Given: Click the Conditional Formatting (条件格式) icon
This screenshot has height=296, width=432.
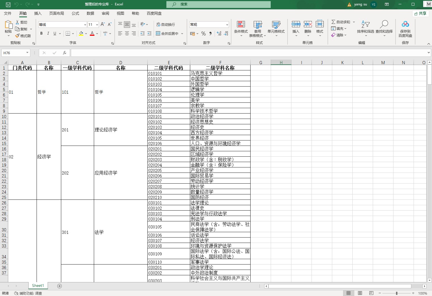Looking at the screenshot, I should click(241, 25).
